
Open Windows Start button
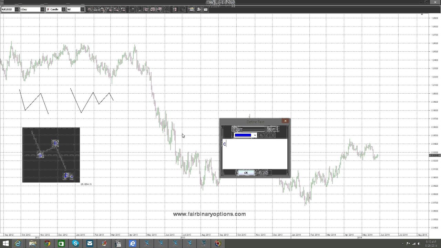[6, 244]
